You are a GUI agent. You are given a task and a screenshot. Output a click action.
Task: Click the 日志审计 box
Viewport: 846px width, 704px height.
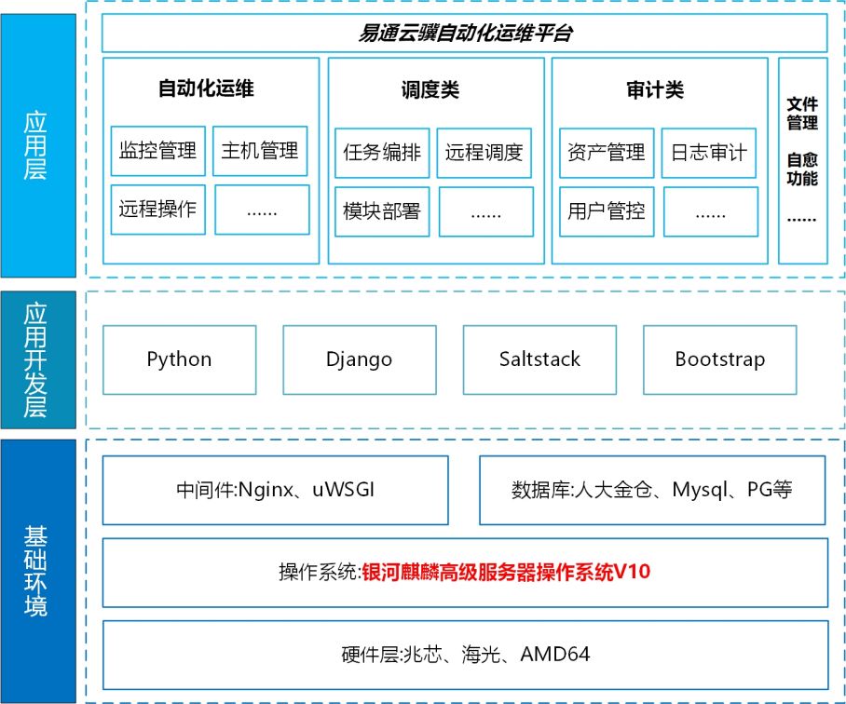coord(709,153)
